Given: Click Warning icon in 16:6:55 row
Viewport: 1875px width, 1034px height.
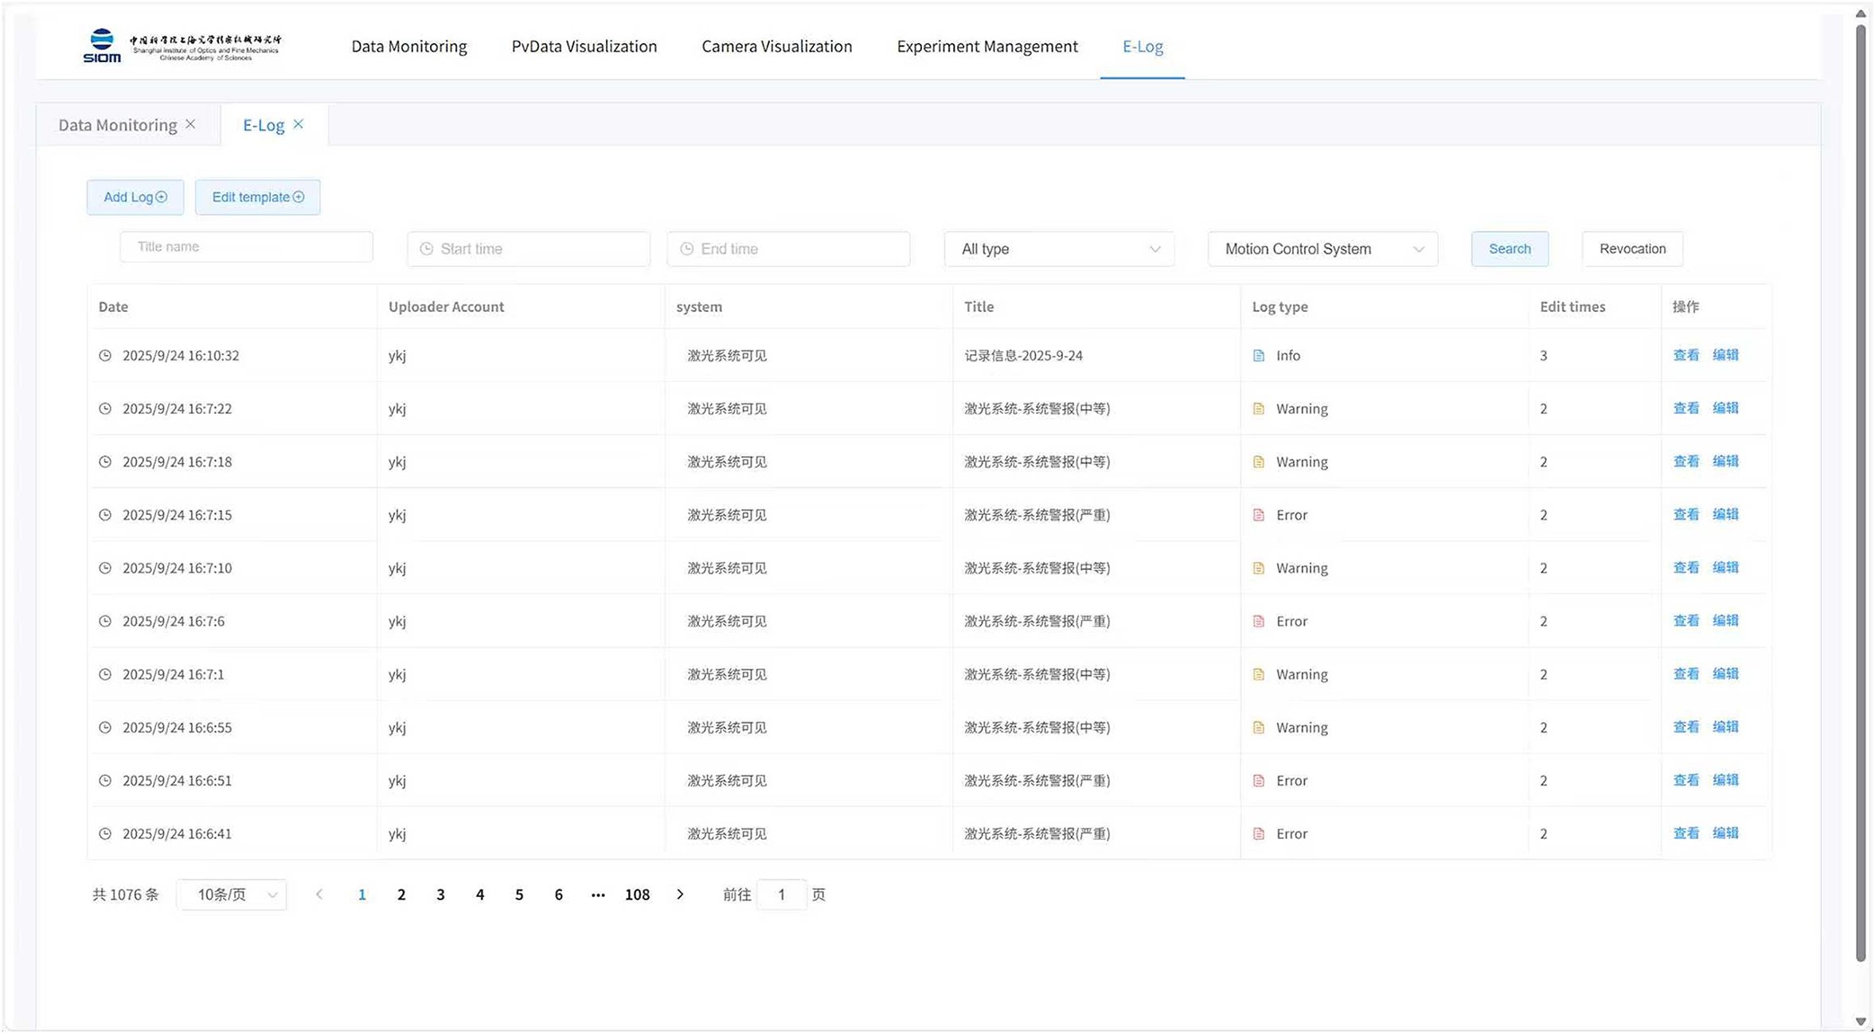Looking at the screenshot, I should pyautogui.click(x=1259, y=728).
